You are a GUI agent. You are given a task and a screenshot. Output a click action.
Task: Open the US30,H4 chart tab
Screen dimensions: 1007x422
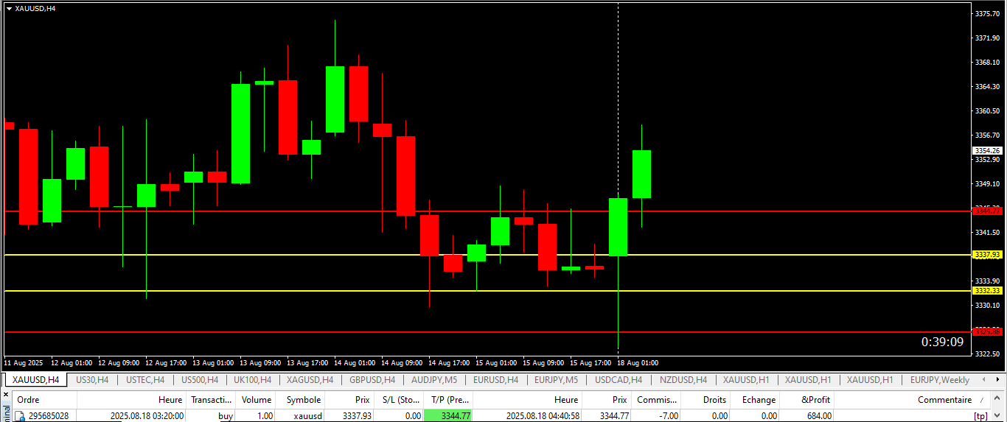pyautogui.click(x=92, y=380)
